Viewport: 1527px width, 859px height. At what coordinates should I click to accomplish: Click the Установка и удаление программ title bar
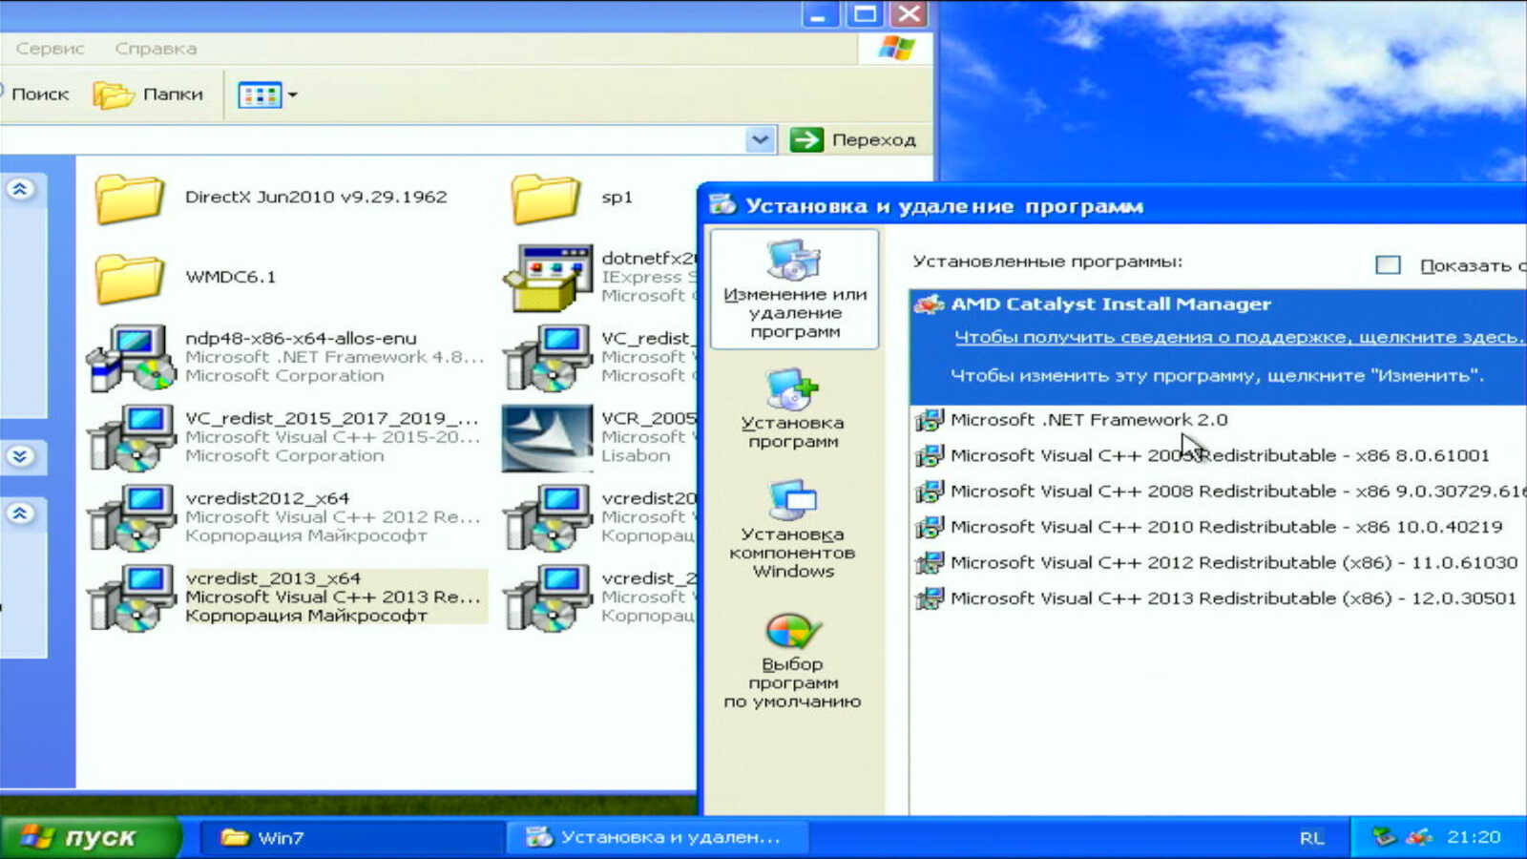(x=1113, y=205)
